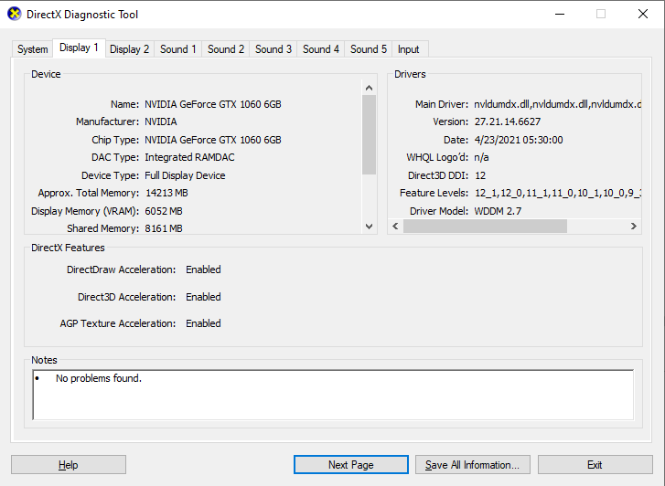Switch to the System tab
This screenshot has height=486, width=665.
(32, 49)
